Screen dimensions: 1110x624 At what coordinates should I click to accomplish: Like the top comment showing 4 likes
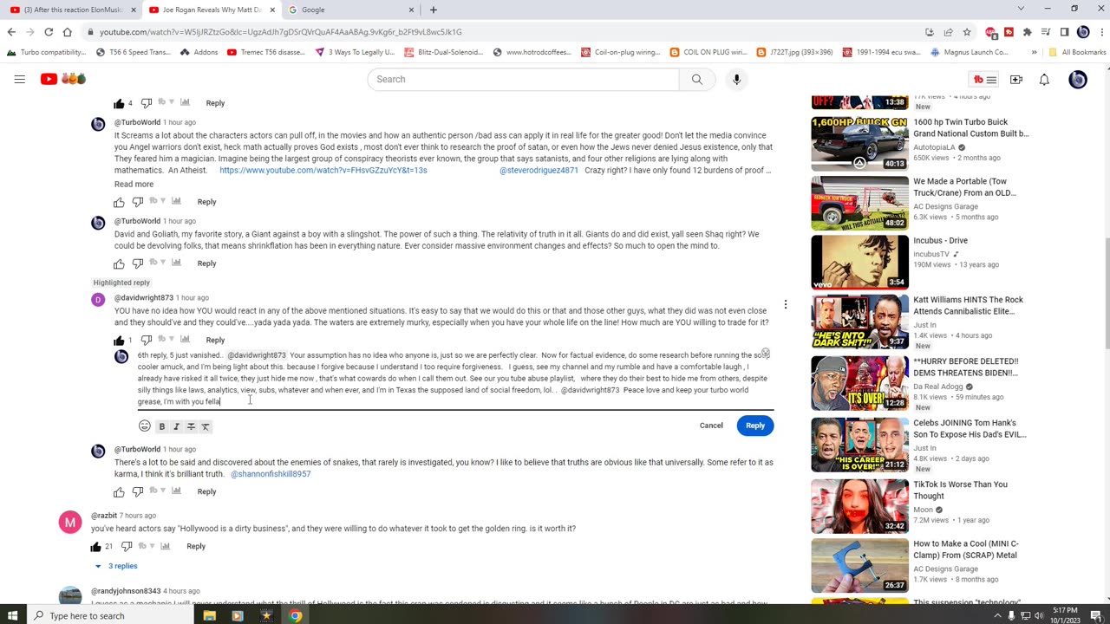coord(119,103)
